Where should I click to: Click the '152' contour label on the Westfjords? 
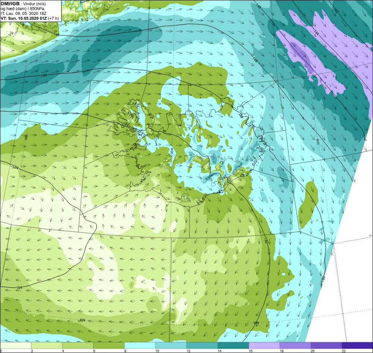click(128, 126)
